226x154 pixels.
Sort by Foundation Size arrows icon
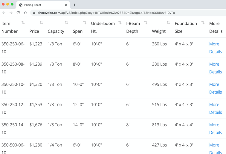pos(203,23)
